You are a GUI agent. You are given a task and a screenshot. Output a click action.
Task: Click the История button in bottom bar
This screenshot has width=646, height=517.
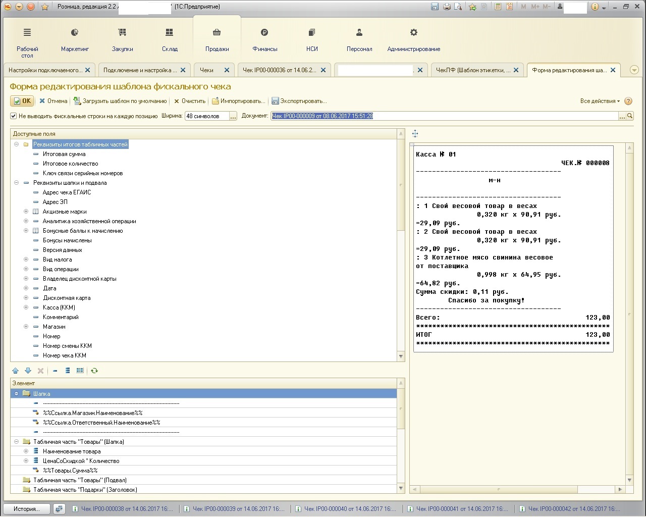[x=26, y=509]
